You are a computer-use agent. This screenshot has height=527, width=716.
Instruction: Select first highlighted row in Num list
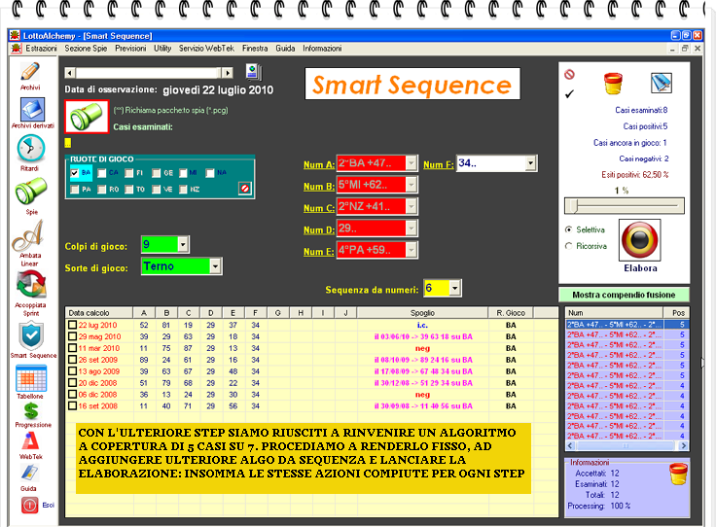point(627,325)
